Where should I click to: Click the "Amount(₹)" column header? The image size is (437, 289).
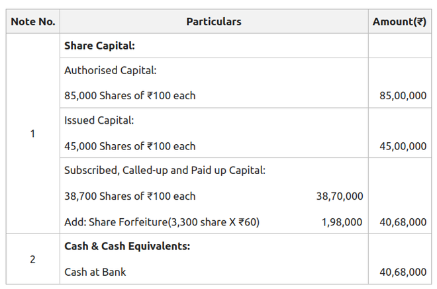click(399, 22)
